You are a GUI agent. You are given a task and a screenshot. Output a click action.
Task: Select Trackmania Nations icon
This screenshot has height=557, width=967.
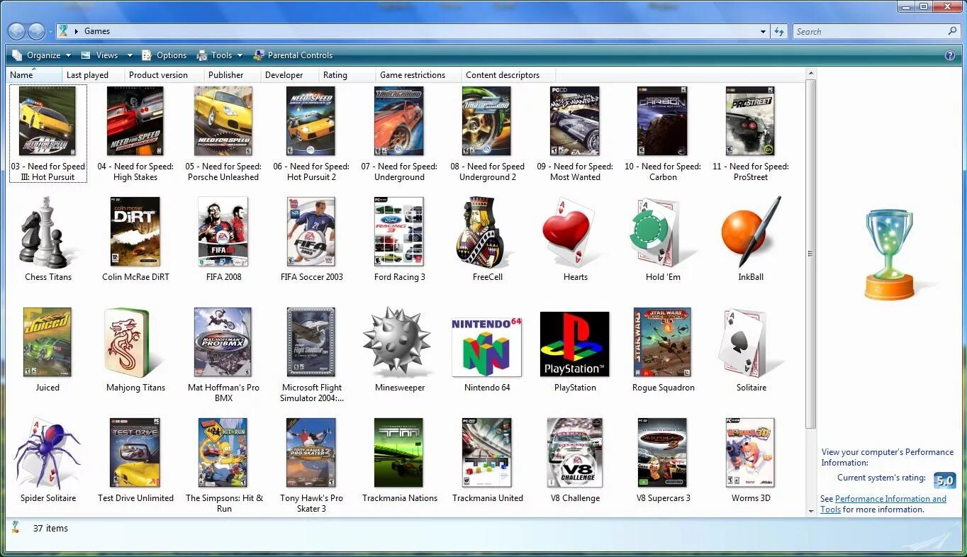[399, 453]
